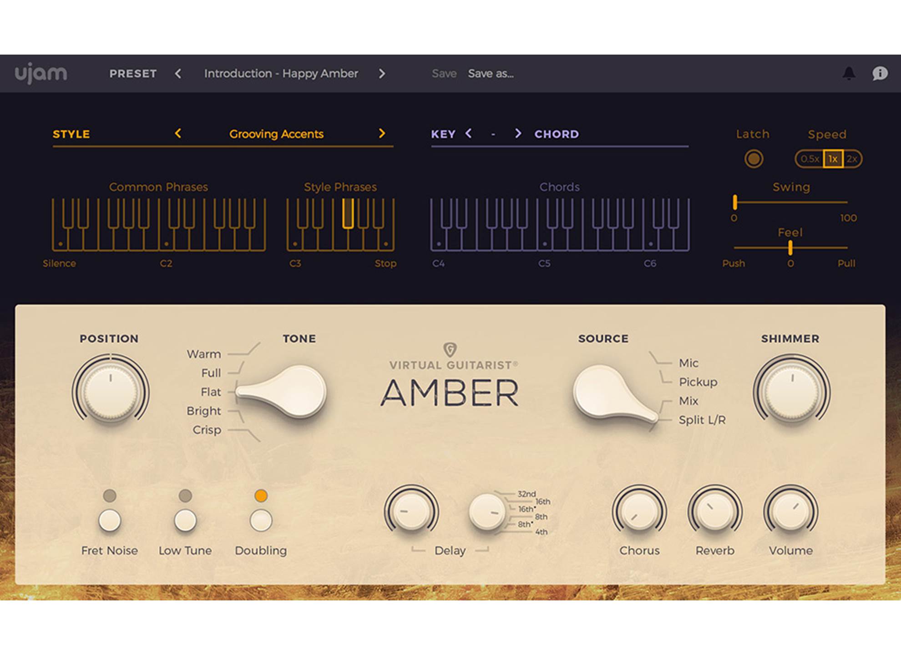
Task: Click the Virtual Guitarist pick logo
Action: pyautogui.click(x=450, y=349)
